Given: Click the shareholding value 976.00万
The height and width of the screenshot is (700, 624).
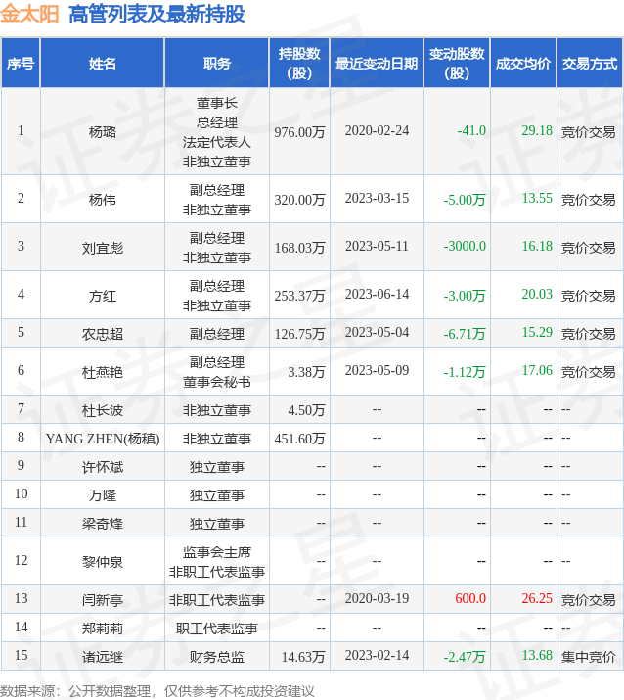Looking at the screenshot, I should pos(299,132).
